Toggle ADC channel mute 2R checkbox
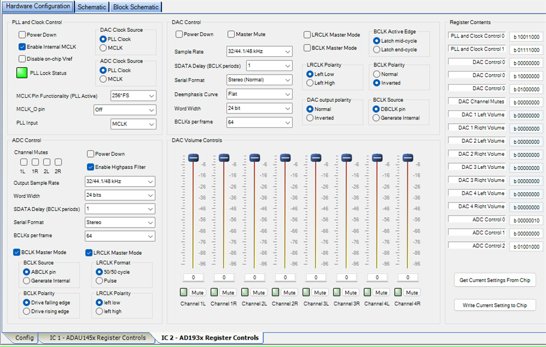The image size is (546, 347). (58, 162)
